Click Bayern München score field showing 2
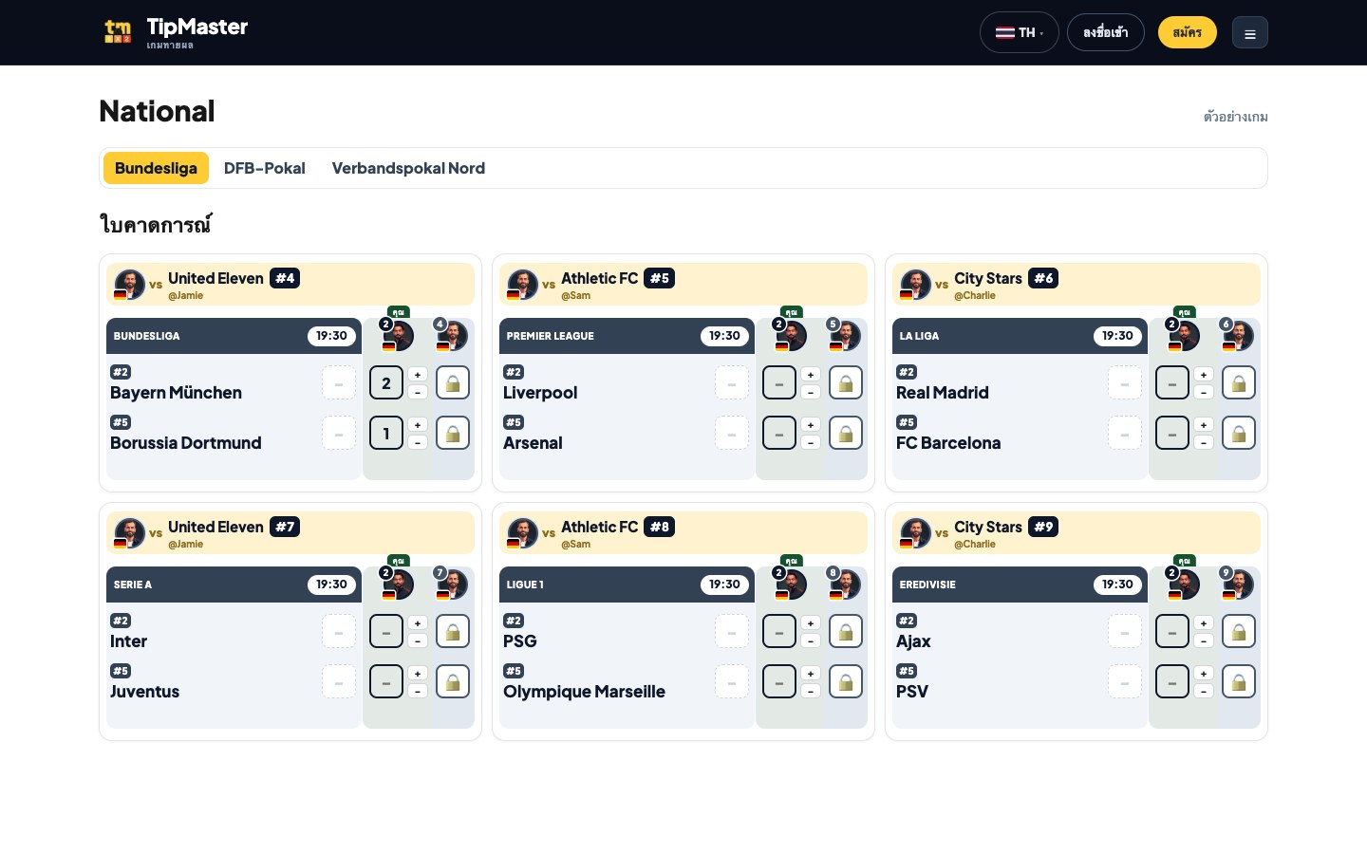This screenshot has width=1367, height=854. pyautogui.click(x=386, y=383)
